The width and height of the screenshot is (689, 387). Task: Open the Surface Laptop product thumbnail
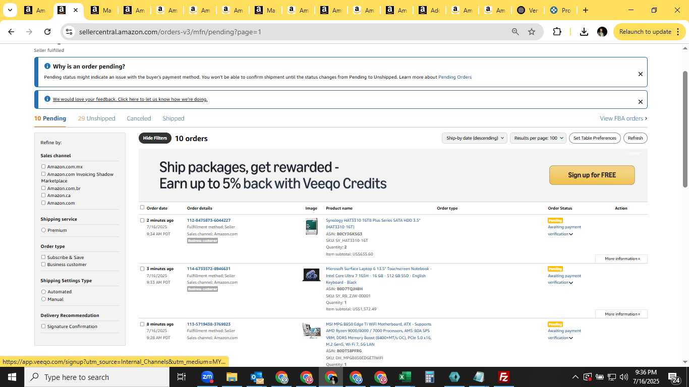pyautogui.click(x=311, y=275)
